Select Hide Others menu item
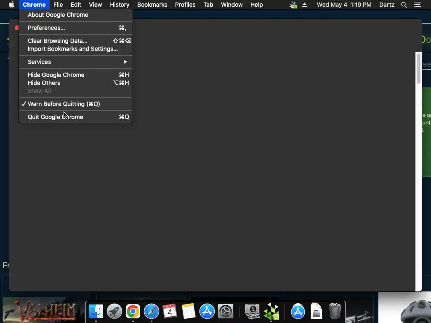Screen dimensions: 431x323 [x=76, y=83]
